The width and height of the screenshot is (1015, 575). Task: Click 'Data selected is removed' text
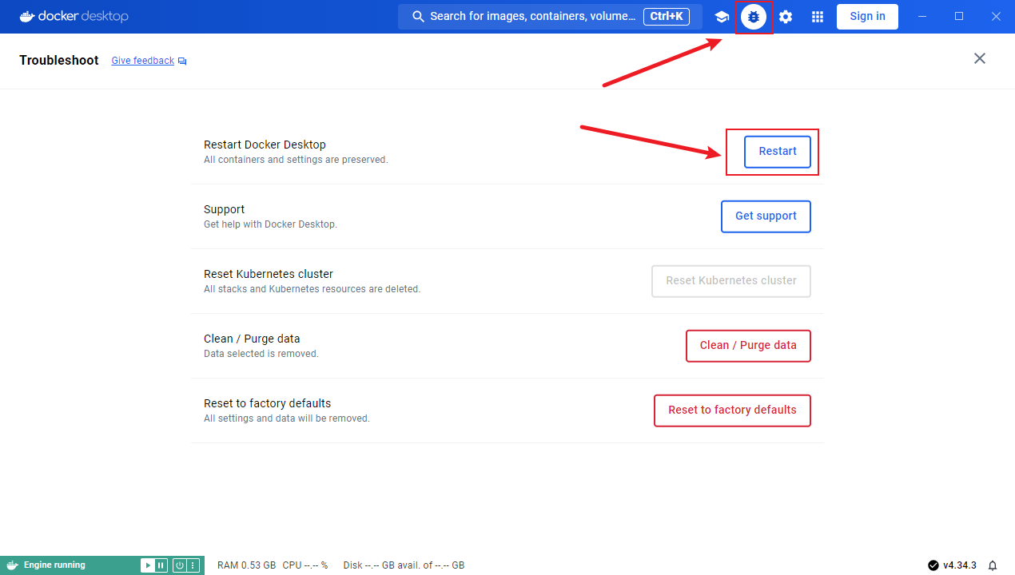tap(261, 354)
